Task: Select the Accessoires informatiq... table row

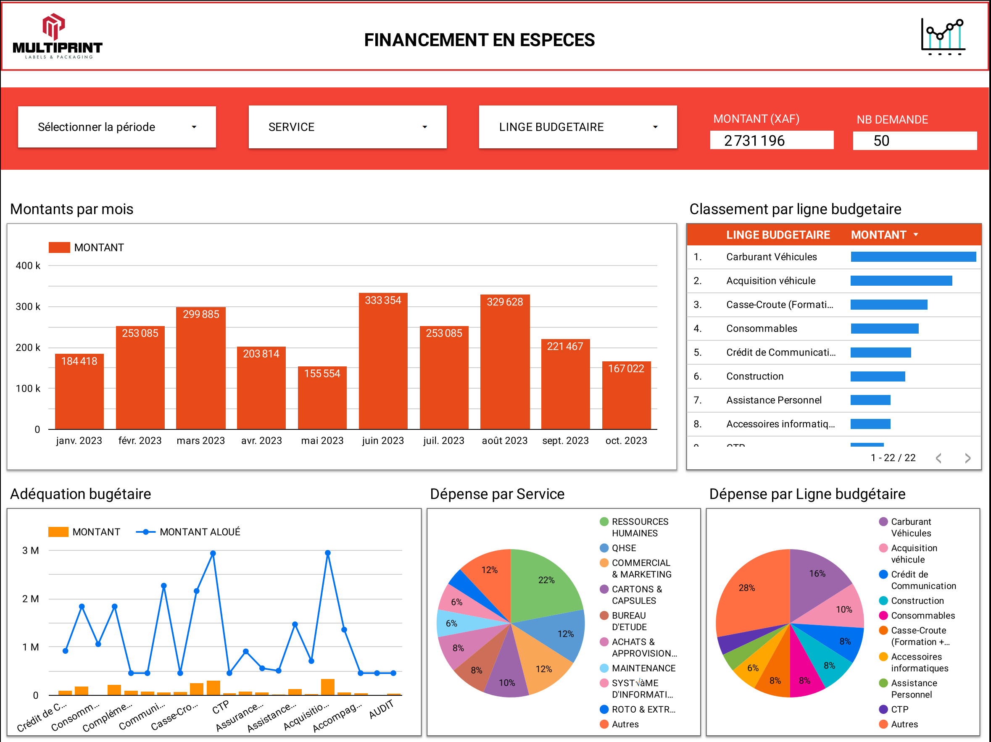Action: [x=834, y=424]
